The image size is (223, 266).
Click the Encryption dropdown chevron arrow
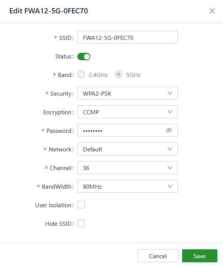click(170, 112)
